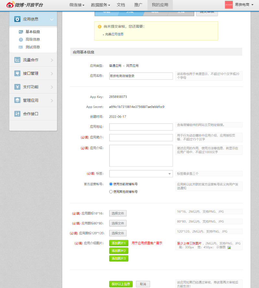Image resolution: width=259 pixels, height=288 pixels.
Task: Click the 流量合作 chart icon
Action: (x=17, y=60)
